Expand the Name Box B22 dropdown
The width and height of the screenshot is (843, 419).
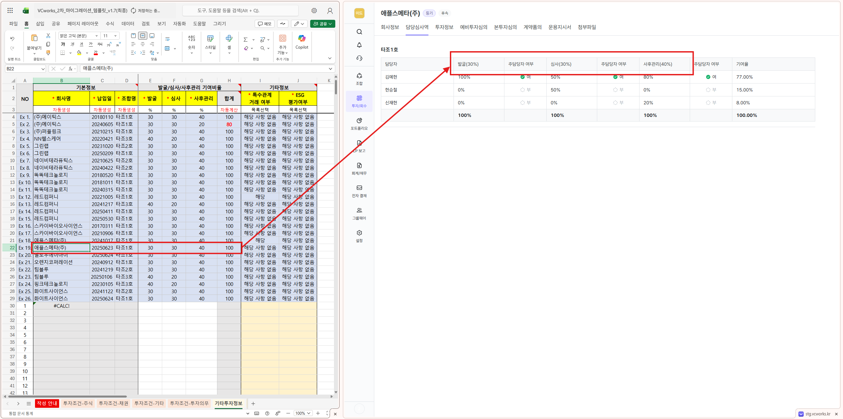tap(43, 69)
